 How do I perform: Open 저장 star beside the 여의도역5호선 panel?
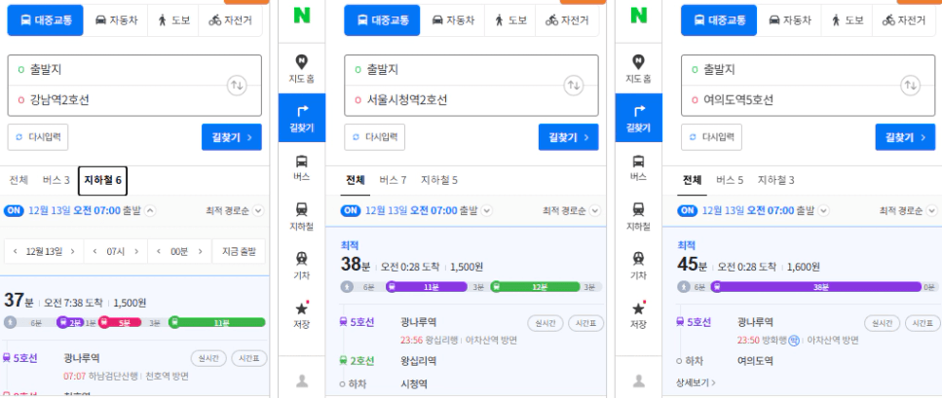coord(638,314)
